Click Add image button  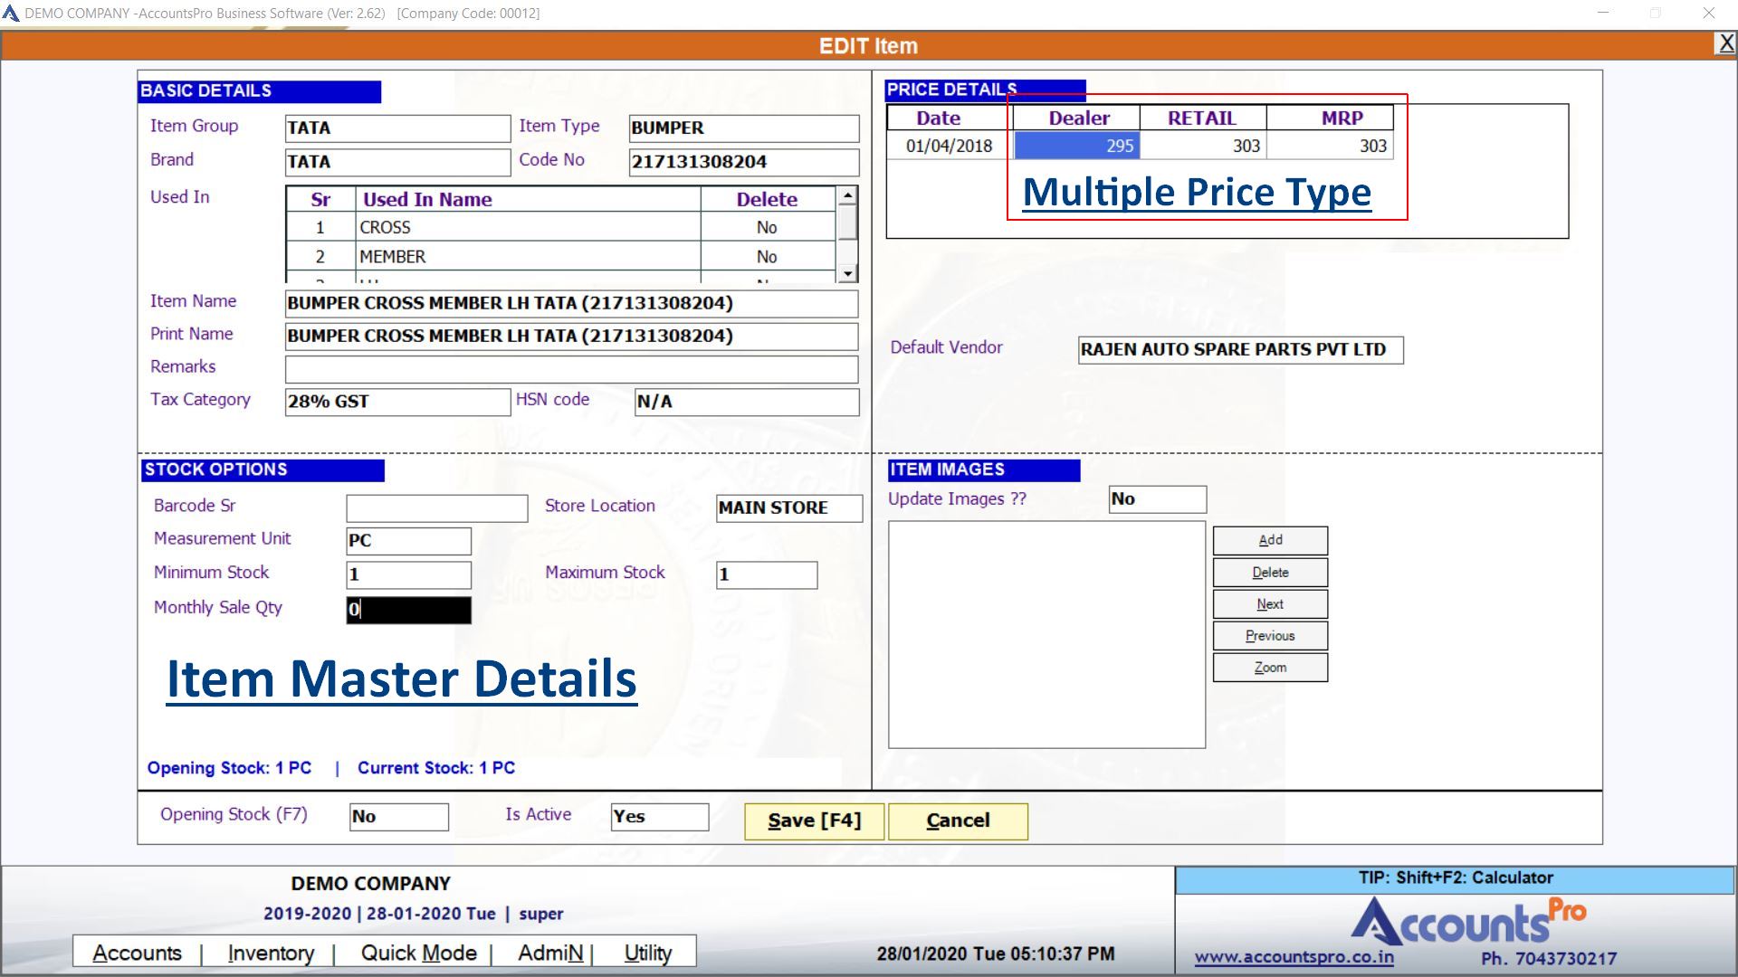pos(1270,540)
